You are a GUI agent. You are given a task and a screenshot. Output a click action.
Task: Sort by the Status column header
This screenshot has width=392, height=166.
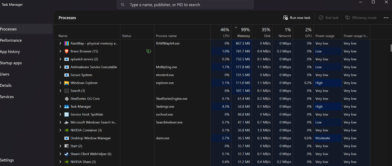137,32
